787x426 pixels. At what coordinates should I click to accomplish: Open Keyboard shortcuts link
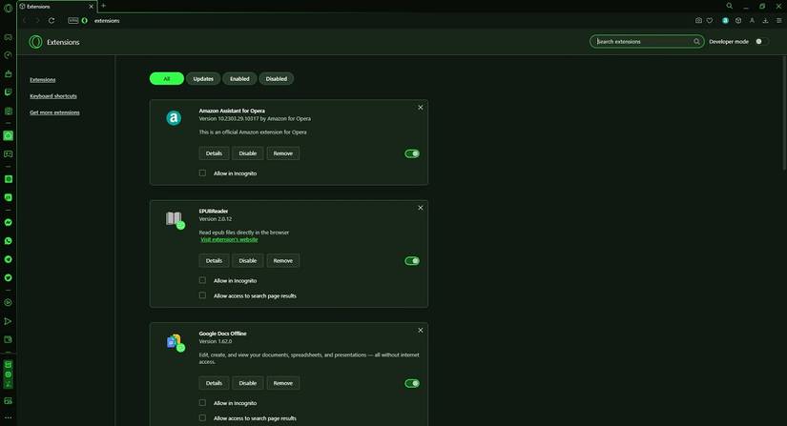coord(53,95)
